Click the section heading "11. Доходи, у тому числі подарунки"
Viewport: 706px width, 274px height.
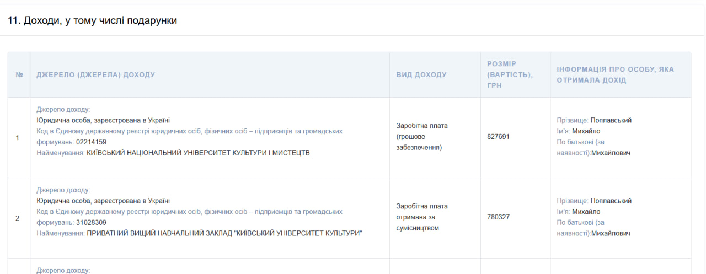click(x=92, y=20)
